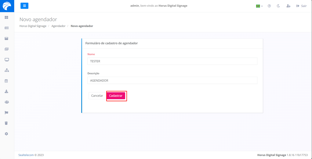Viewport: 312px width, 159px height.
Task: Click the calendar scheduler sidebar icon
Action: (6, 81)
